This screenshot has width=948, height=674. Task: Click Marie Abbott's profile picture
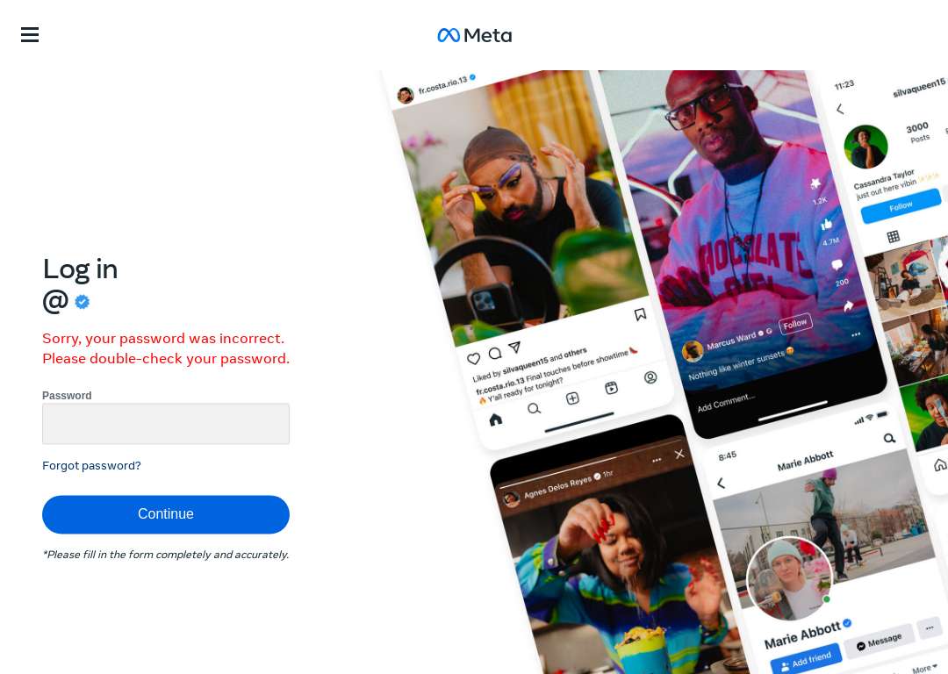click(x=790, y=578)
